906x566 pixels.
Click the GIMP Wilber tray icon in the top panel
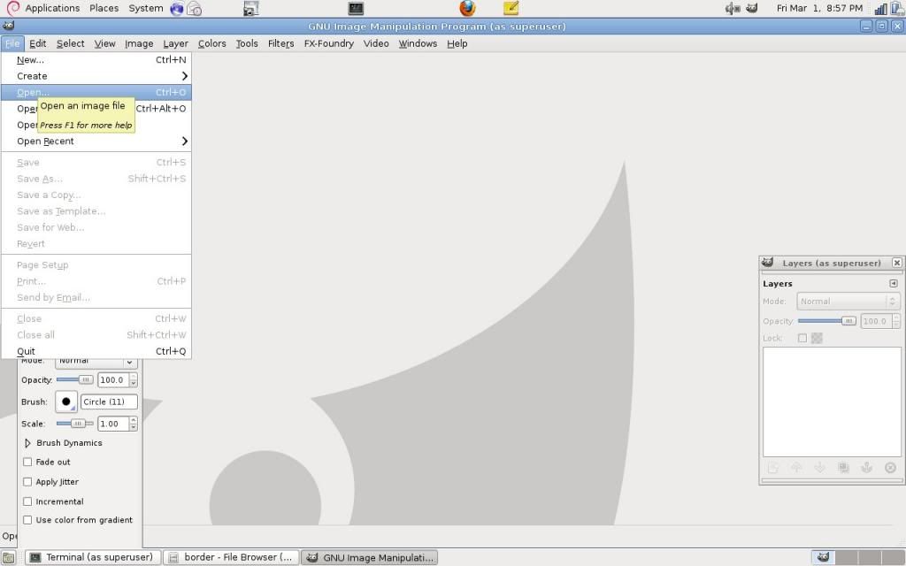coord(752,8)
